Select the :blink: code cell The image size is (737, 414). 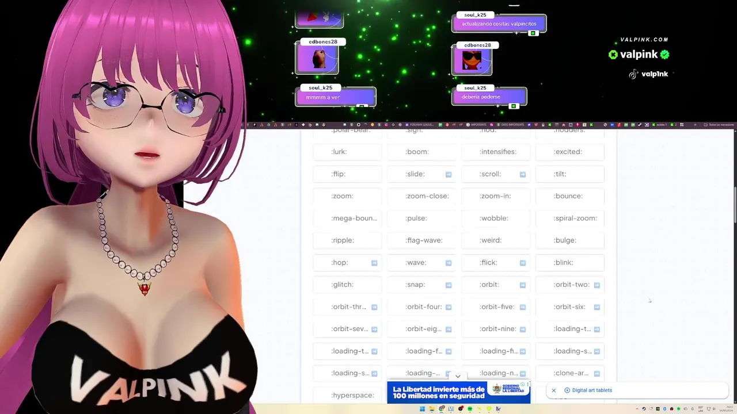click(x=570, y=263)
